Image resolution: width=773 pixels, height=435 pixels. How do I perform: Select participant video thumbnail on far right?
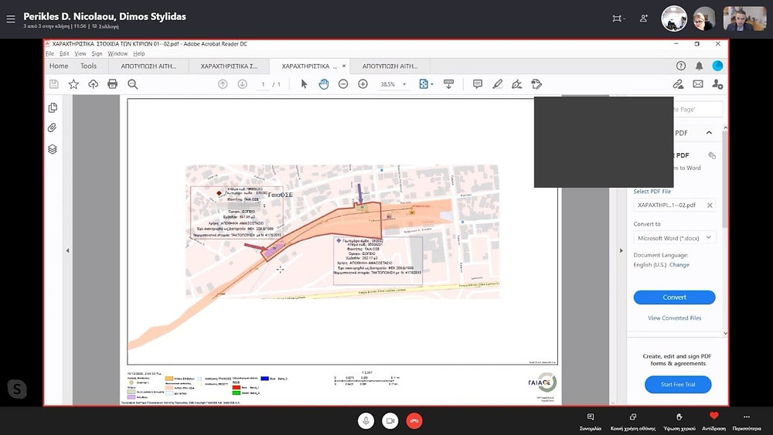coord(744,19)
